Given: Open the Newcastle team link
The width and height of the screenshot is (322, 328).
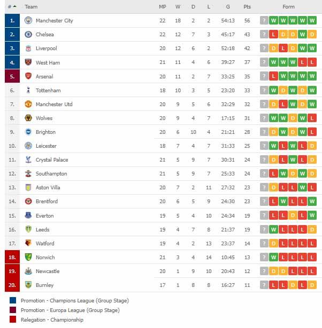Looking at the screenshot, I should pyautogui.click(x=48, y=271).
